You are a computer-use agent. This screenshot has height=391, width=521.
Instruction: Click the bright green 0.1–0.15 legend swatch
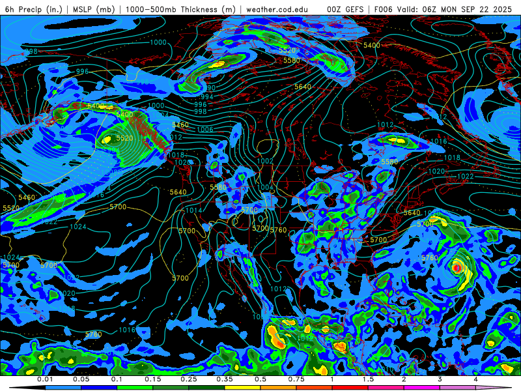135,388
